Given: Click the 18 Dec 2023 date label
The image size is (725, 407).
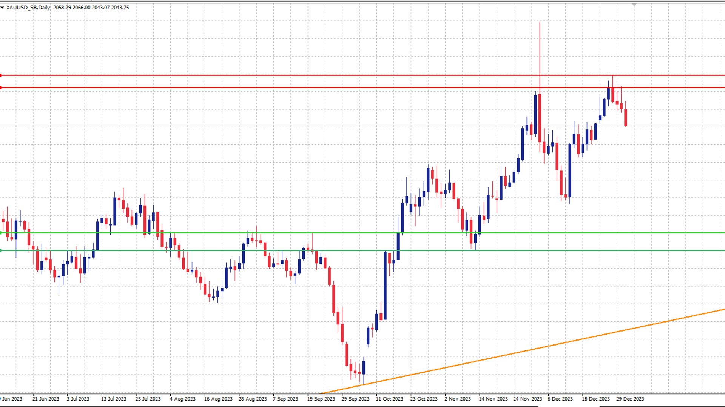Looking at the screenshot, I should (x=596, y=399).
